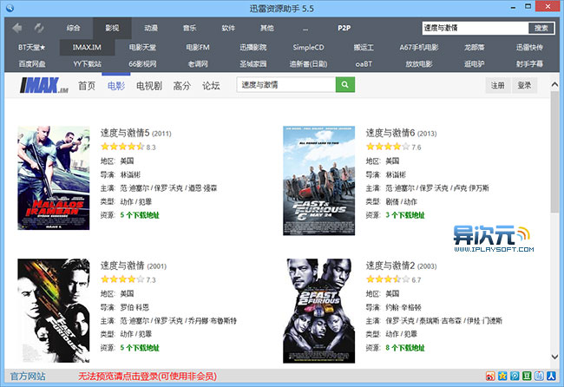Open the 论坛 nav item
This screenshot has height=387, width=564.
point(211,86)
